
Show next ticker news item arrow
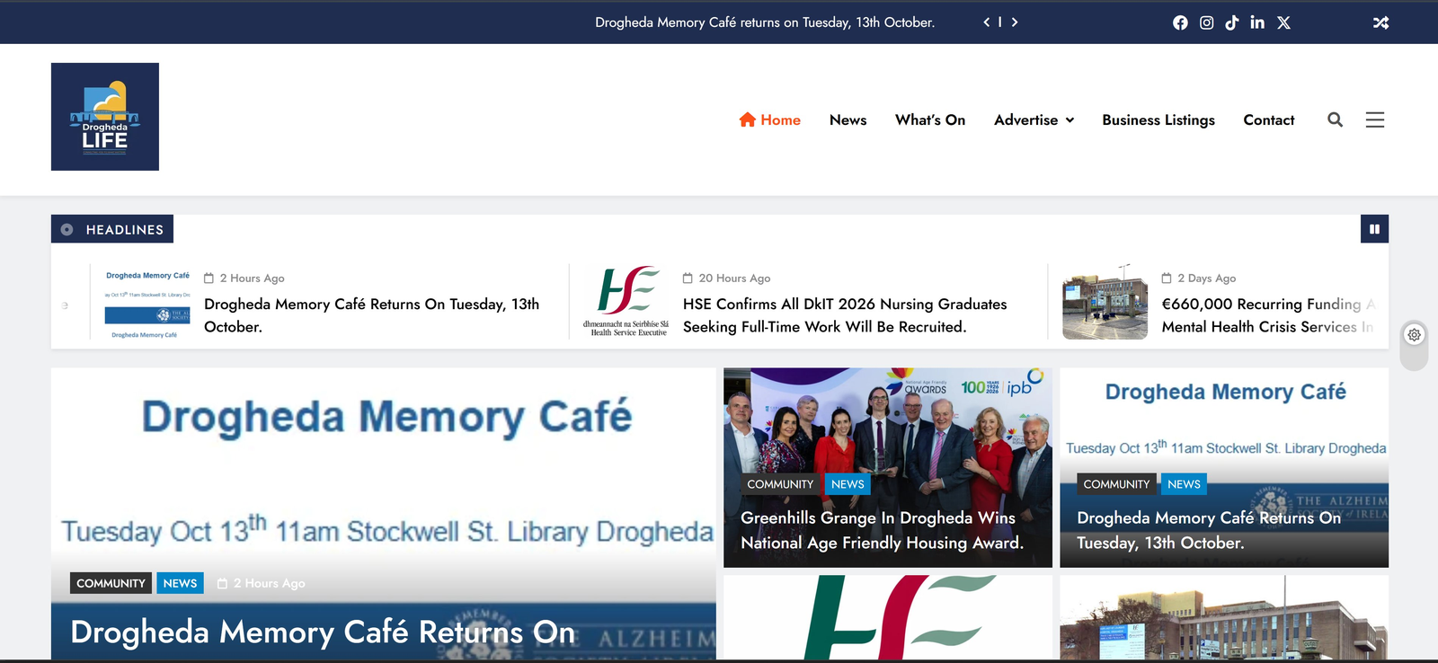click(1015, 22)
